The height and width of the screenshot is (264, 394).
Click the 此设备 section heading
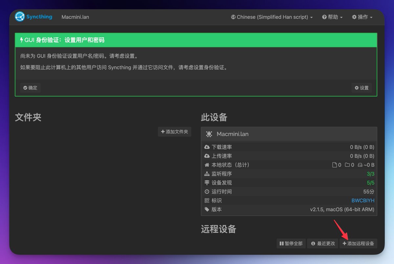point(214,117)
